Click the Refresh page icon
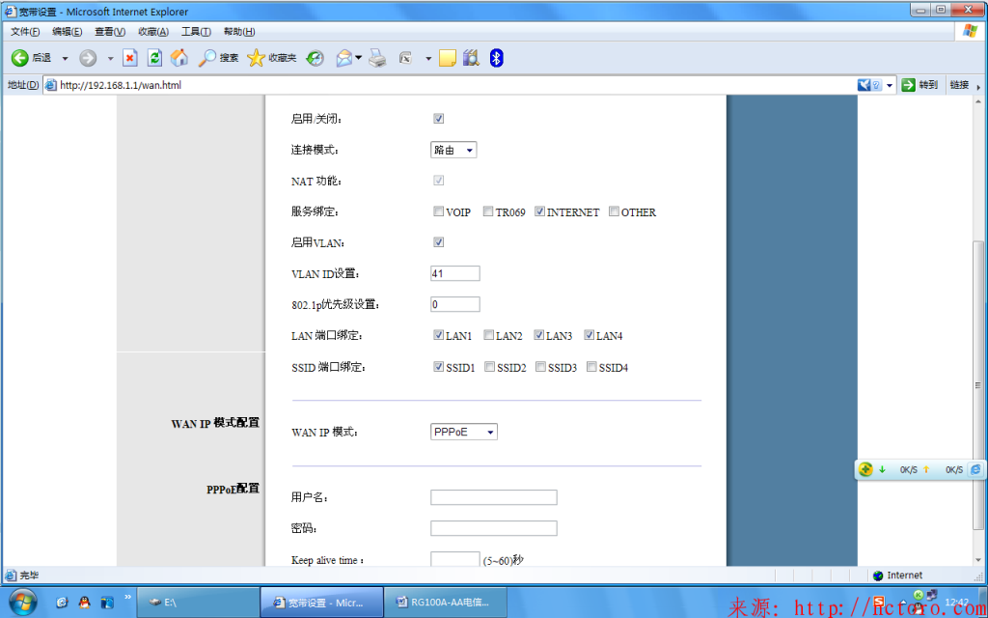The image size is (988, 618). (x=154, y=58)
